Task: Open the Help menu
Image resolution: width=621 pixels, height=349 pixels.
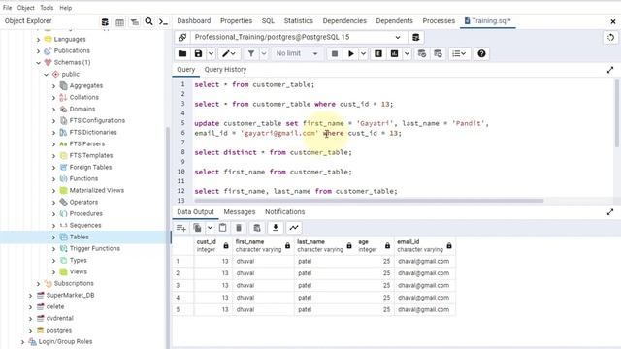Action: 66,8
